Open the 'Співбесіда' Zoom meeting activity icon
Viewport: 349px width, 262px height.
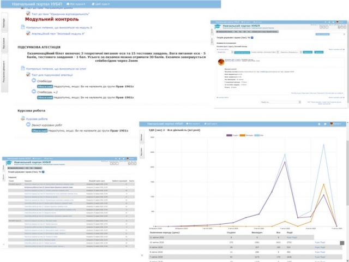point(34,81)
